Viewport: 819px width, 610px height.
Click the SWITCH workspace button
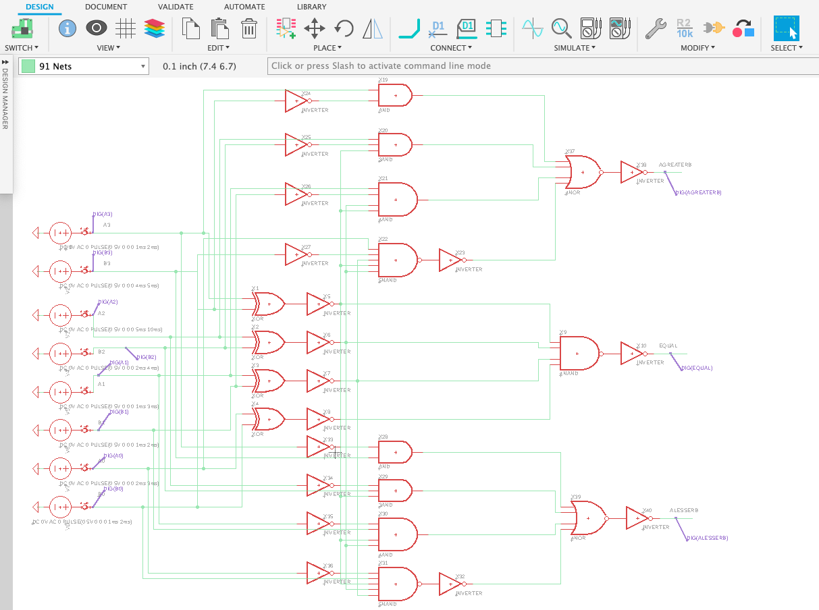click(x=21, y=30)
